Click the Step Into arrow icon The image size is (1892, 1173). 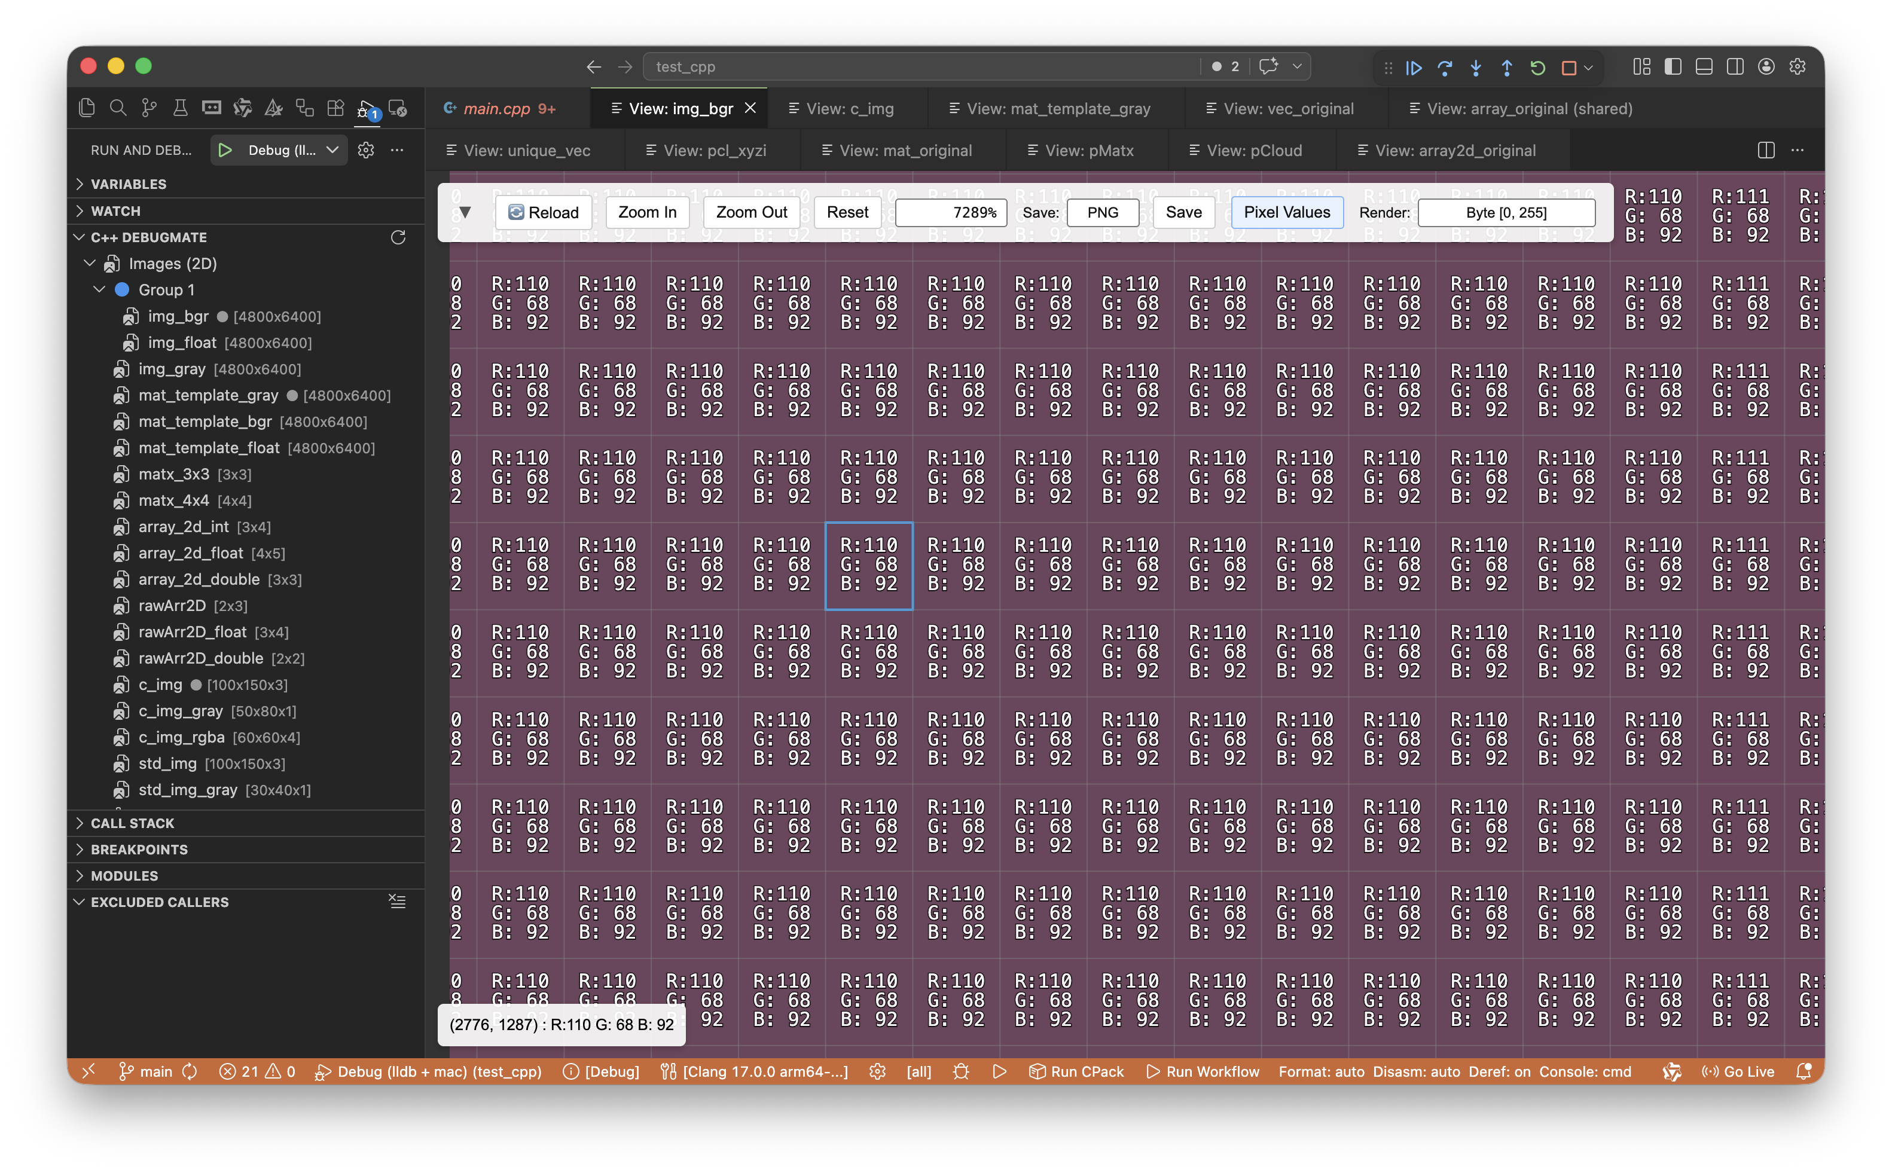click(1475, 68)
